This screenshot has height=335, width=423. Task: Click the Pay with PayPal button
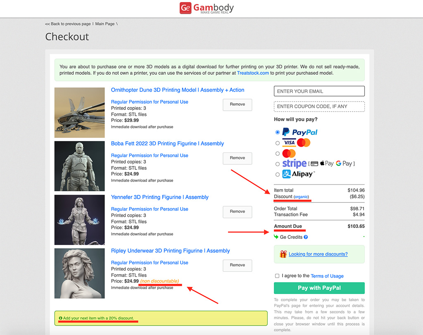pos(319,288)
